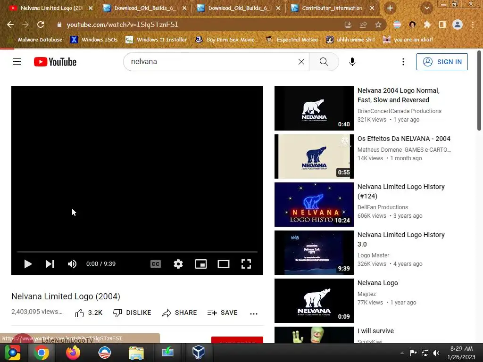
Task: Open a new browser tab
Action: point(390,8)
